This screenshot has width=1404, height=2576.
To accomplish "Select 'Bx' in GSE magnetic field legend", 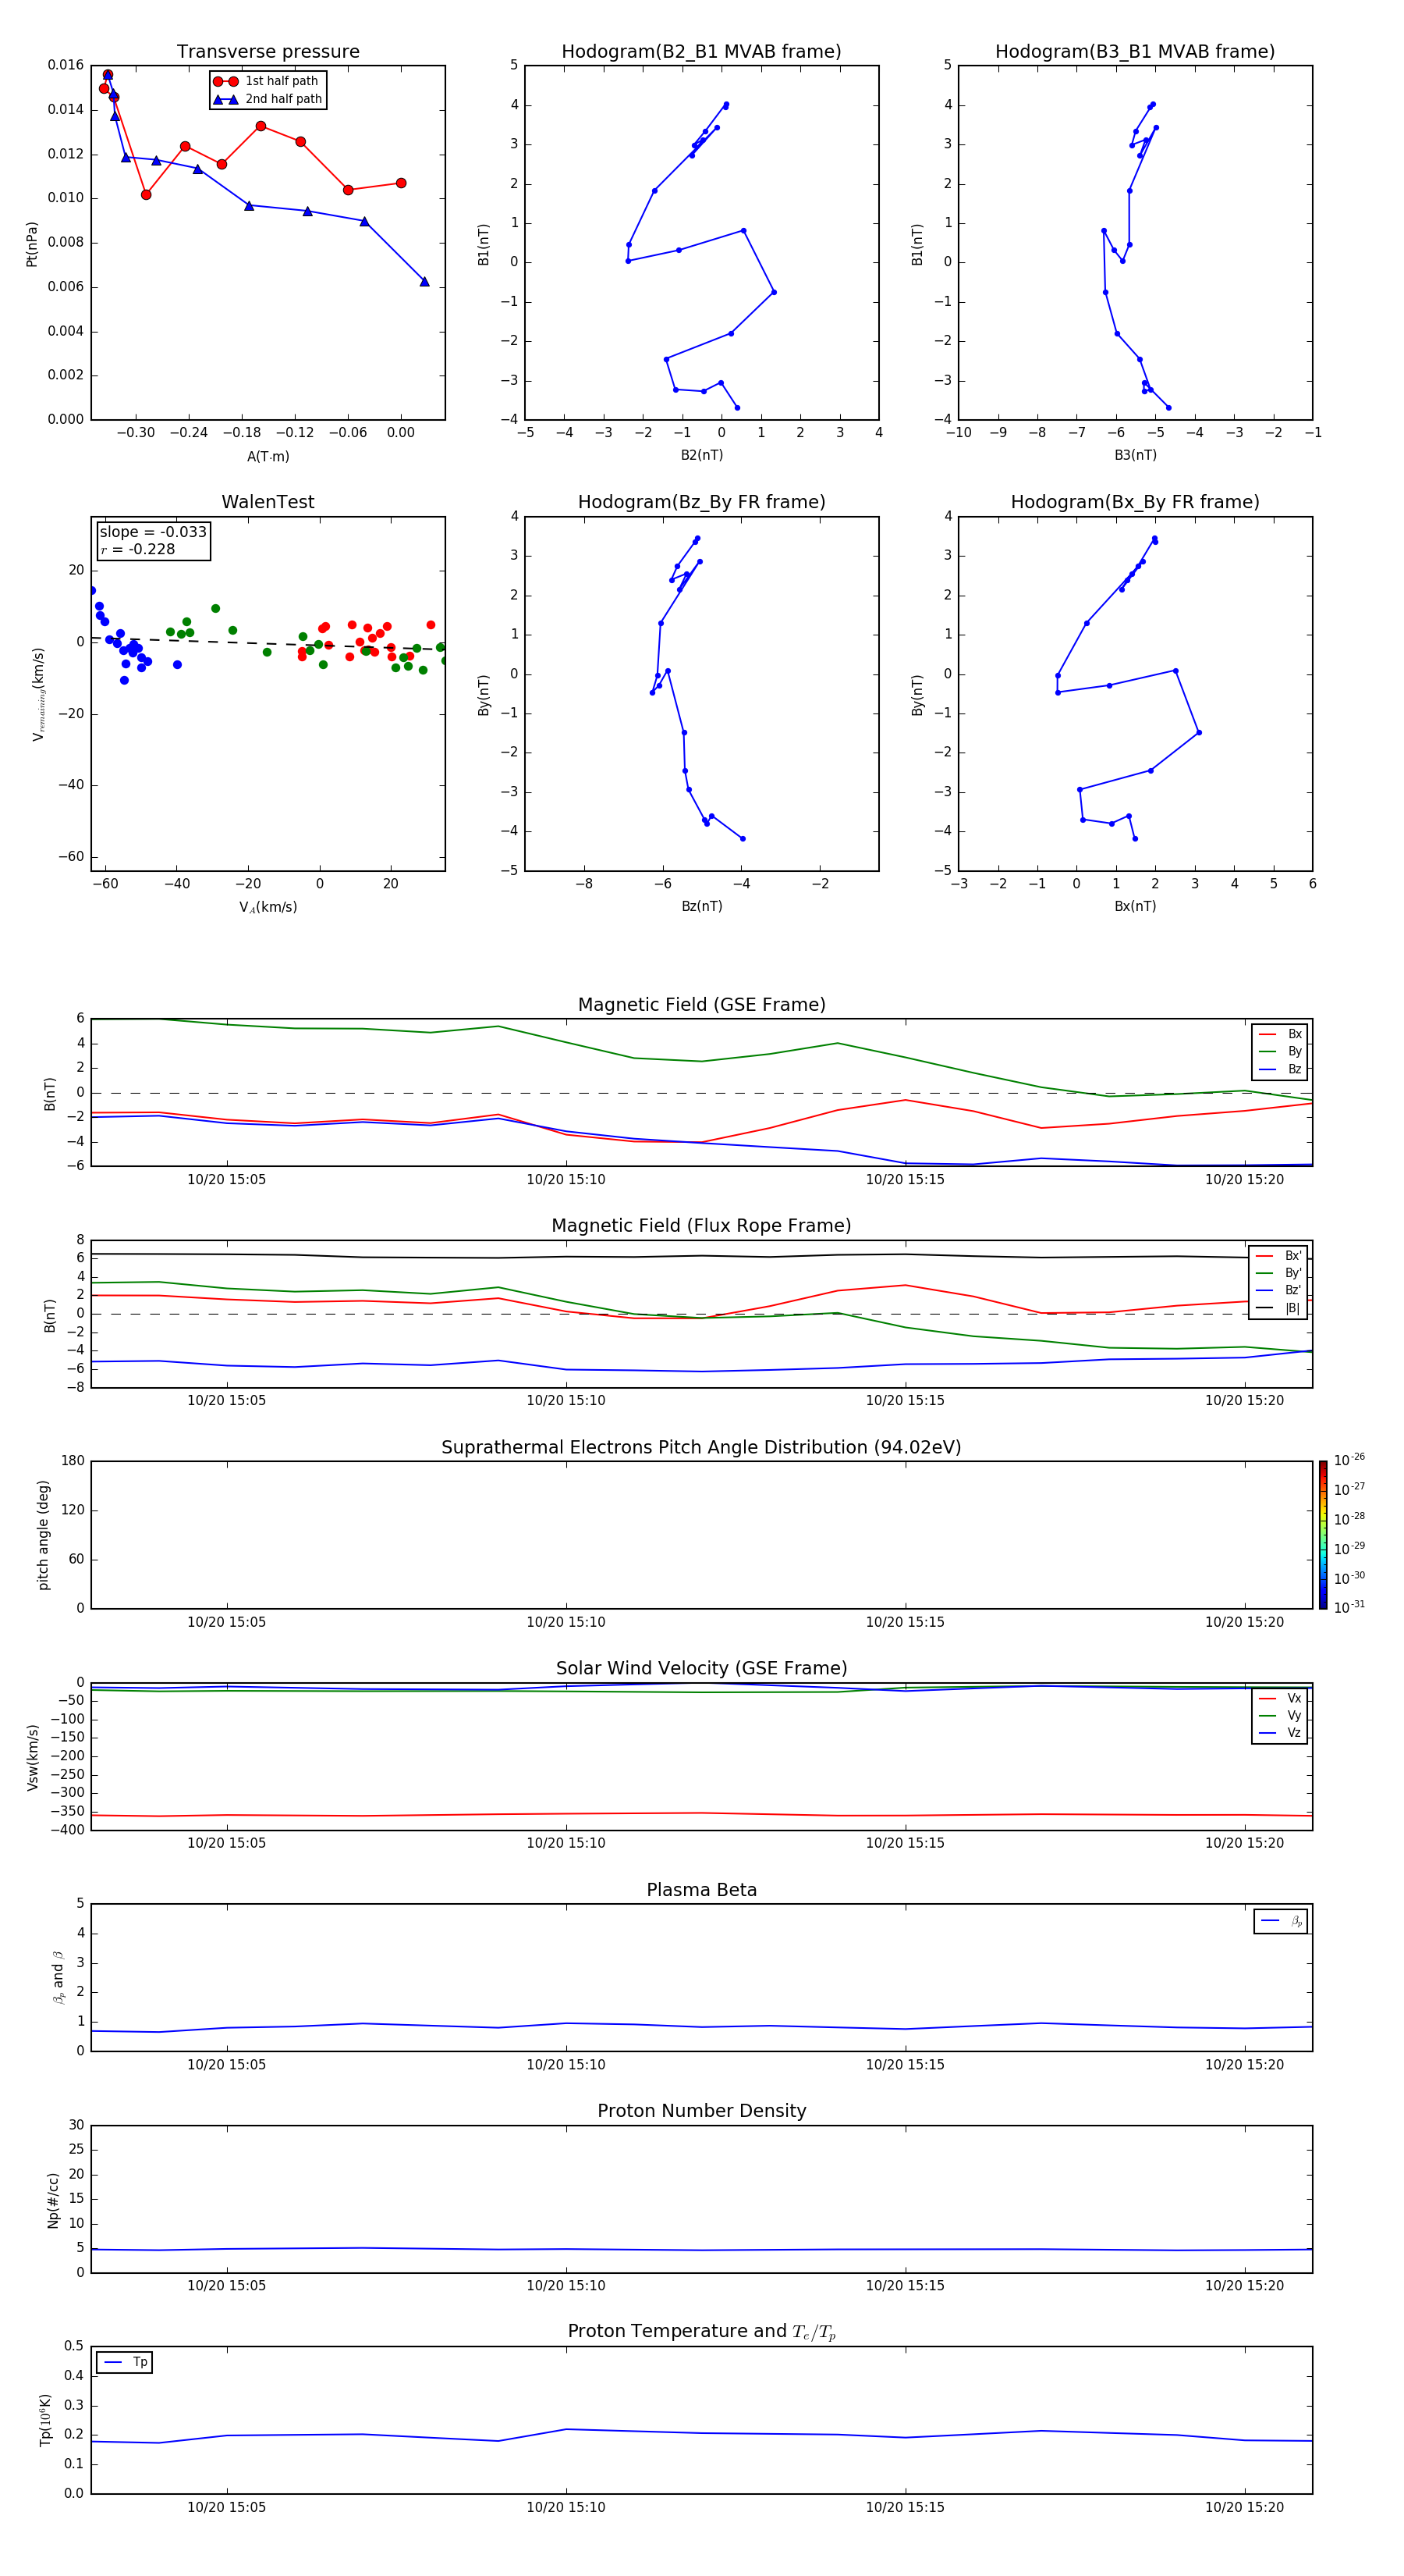I will coord(1281,1034).
